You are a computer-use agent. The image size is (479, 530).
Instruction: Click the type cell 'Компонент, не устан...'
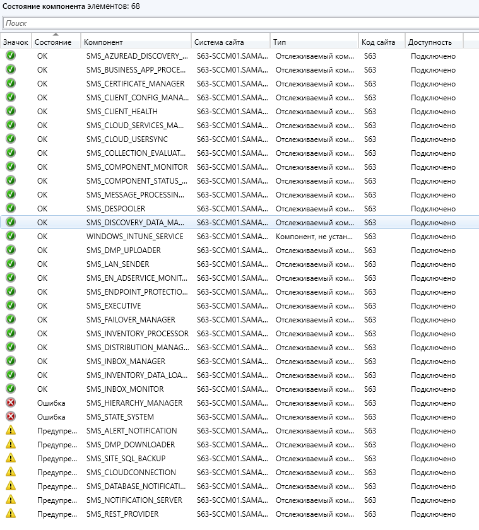(x=314, y=236)
